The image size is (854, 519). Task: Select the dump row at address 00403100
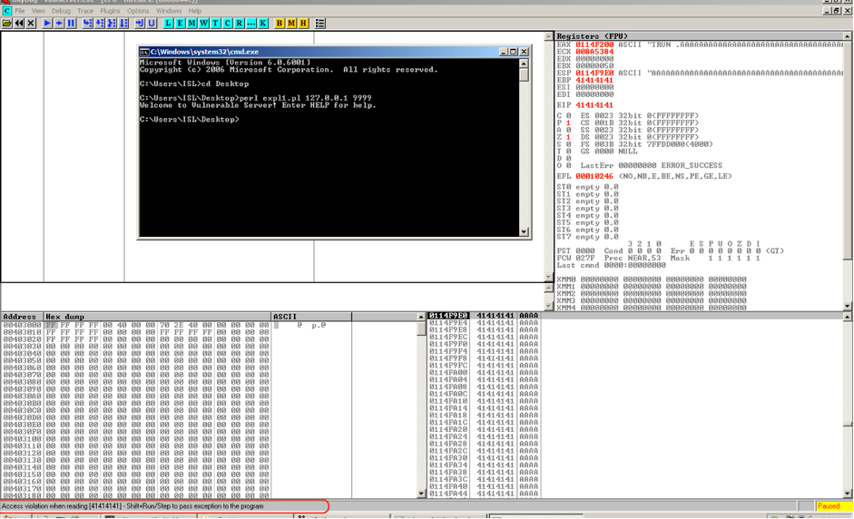pos(176,438)
